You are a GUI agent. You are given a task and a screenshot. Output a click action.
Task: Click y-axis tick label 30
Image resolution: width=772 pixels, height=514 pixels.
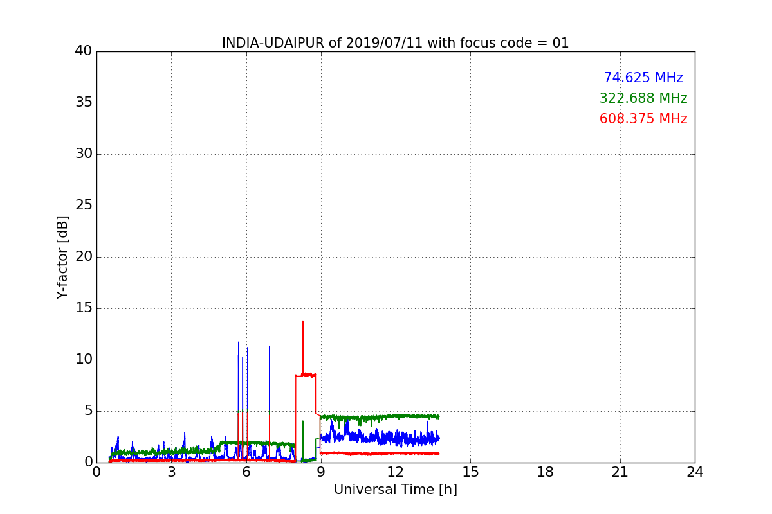83,154
